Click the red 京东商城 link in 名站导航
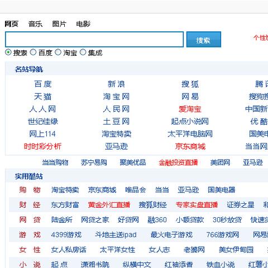The width and height of the screenshot is (268, 268). coord(190,146)
